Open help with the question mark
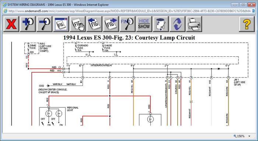The image size is (258, 141). click(247, 24)
